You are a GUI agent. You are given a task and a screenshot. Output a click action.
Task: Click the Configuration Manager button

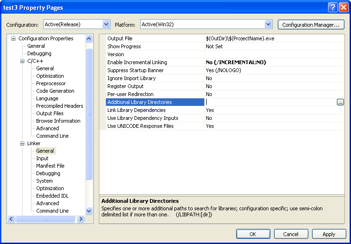pos(311,24)
